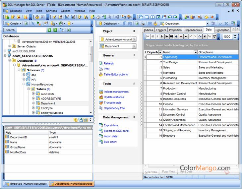Open the Databases toolbar dropdown
The width and height of the screenshot is (242, 189).
tap(119, 24)
